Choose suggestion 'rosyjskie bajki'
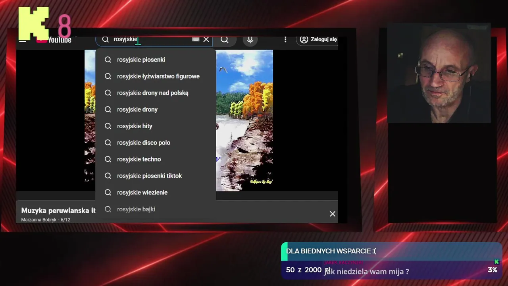The image size is (508, 286). click(156, 209)
